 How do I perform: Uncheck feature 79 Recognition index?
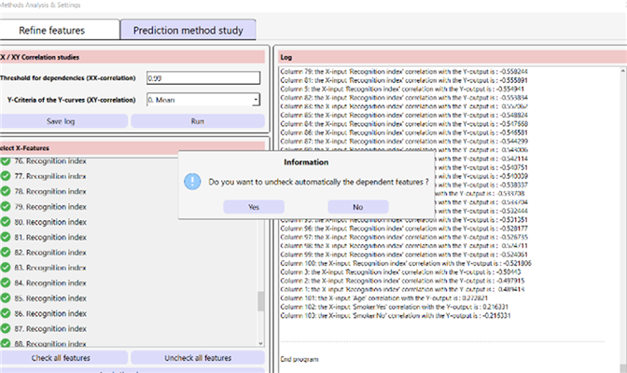coord(6,206)
